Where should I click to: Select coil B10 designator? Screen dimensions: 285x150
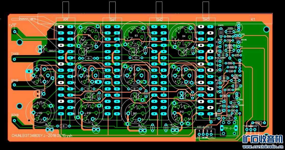tap(89, 113)
